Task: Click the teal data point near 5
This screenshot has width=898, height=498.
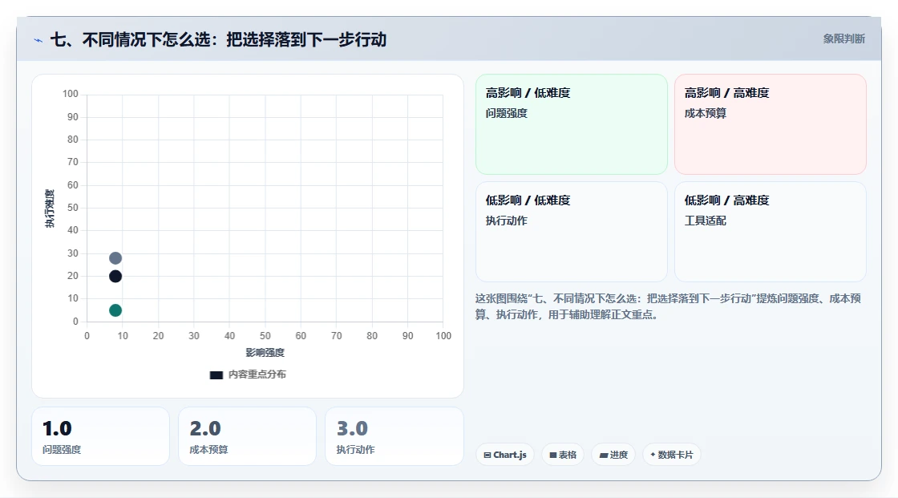Action: tap(115, 310)
